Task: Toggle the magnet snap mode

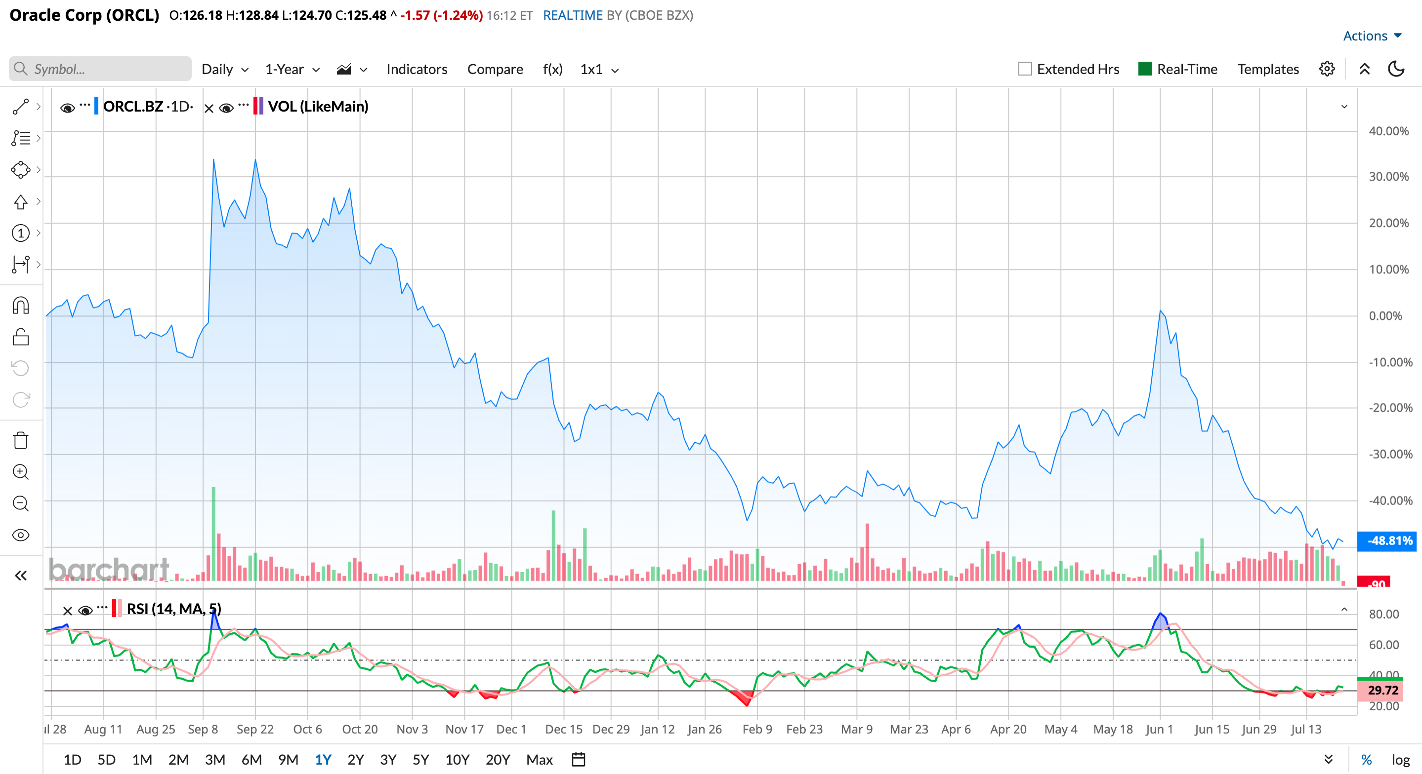Action: tap(20, 305)
